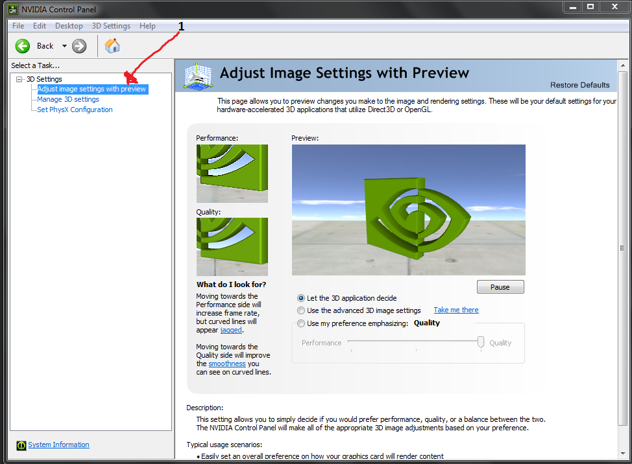Open the Desktop menu
Viewport: 632px width, 464px height.
tap(69, 26)
